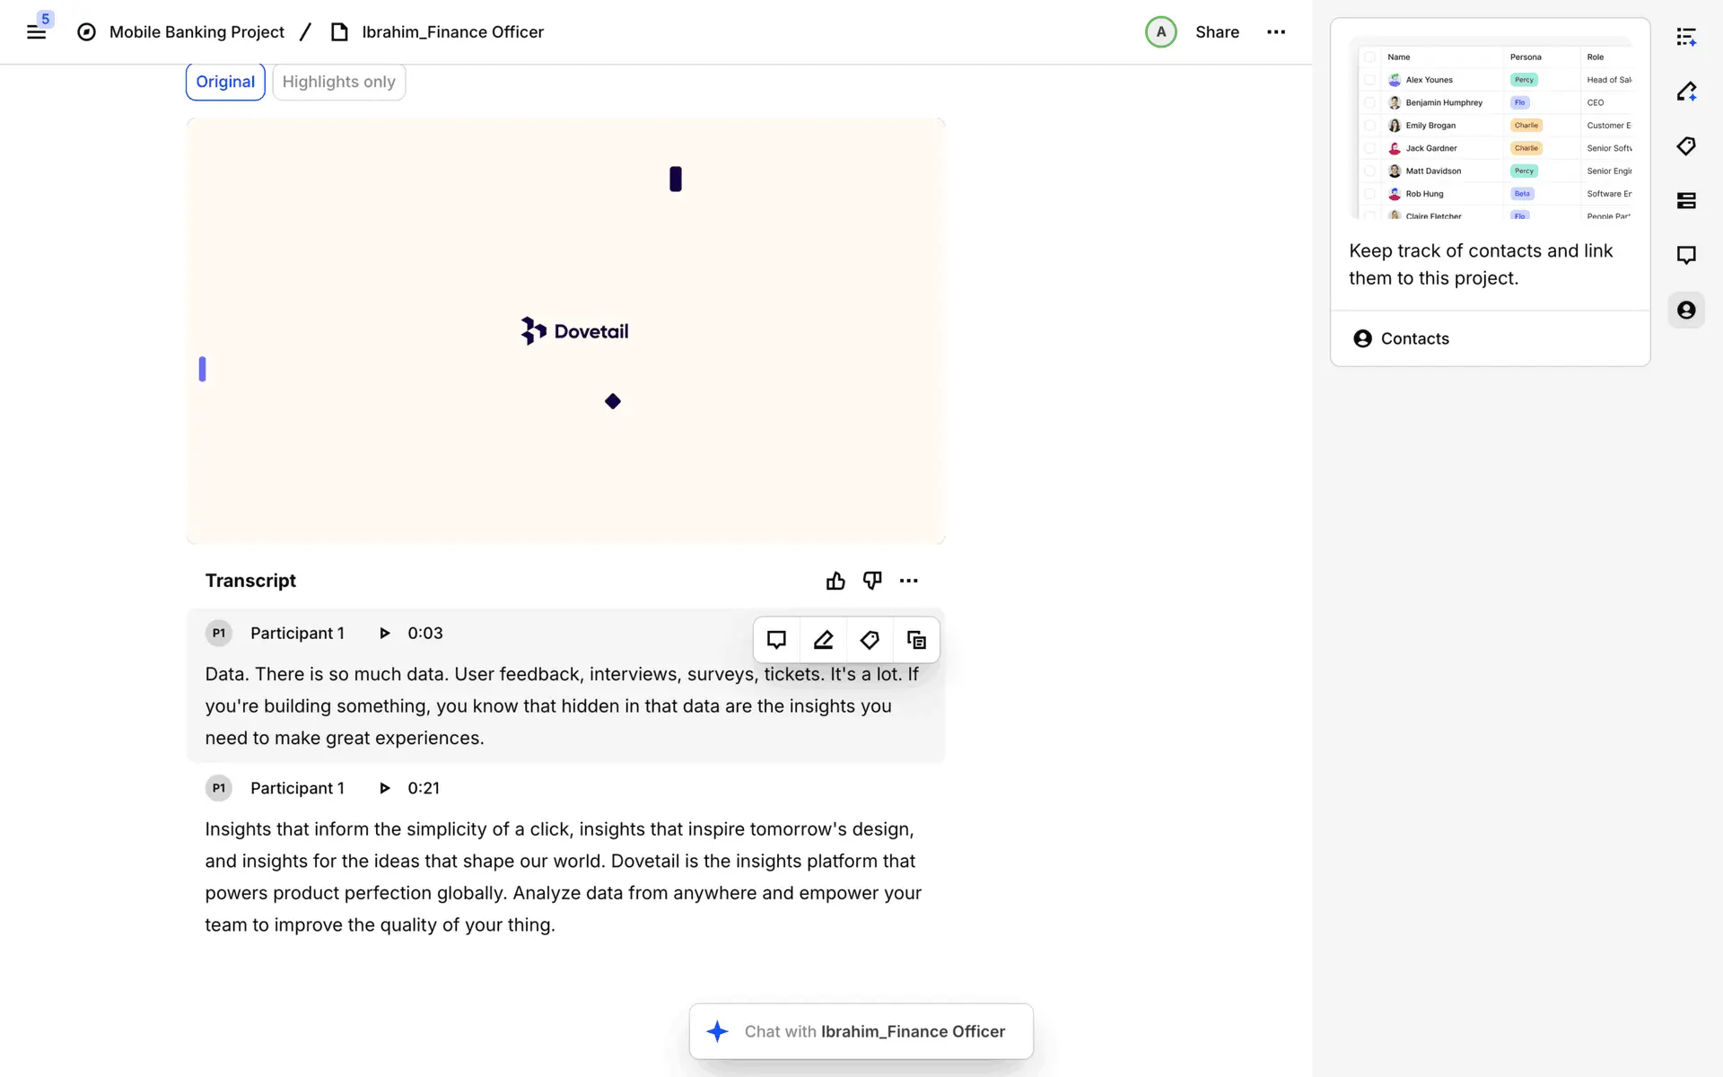Give transcript a thumbs down

tap(871, 581)
